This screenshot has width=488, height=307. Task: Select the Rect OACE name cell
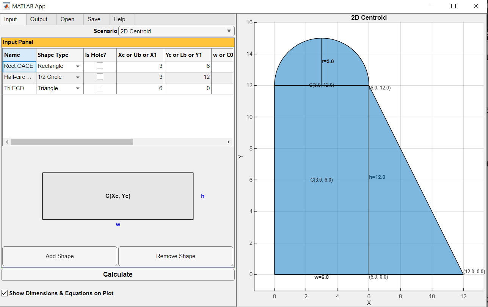click(19, 66)
